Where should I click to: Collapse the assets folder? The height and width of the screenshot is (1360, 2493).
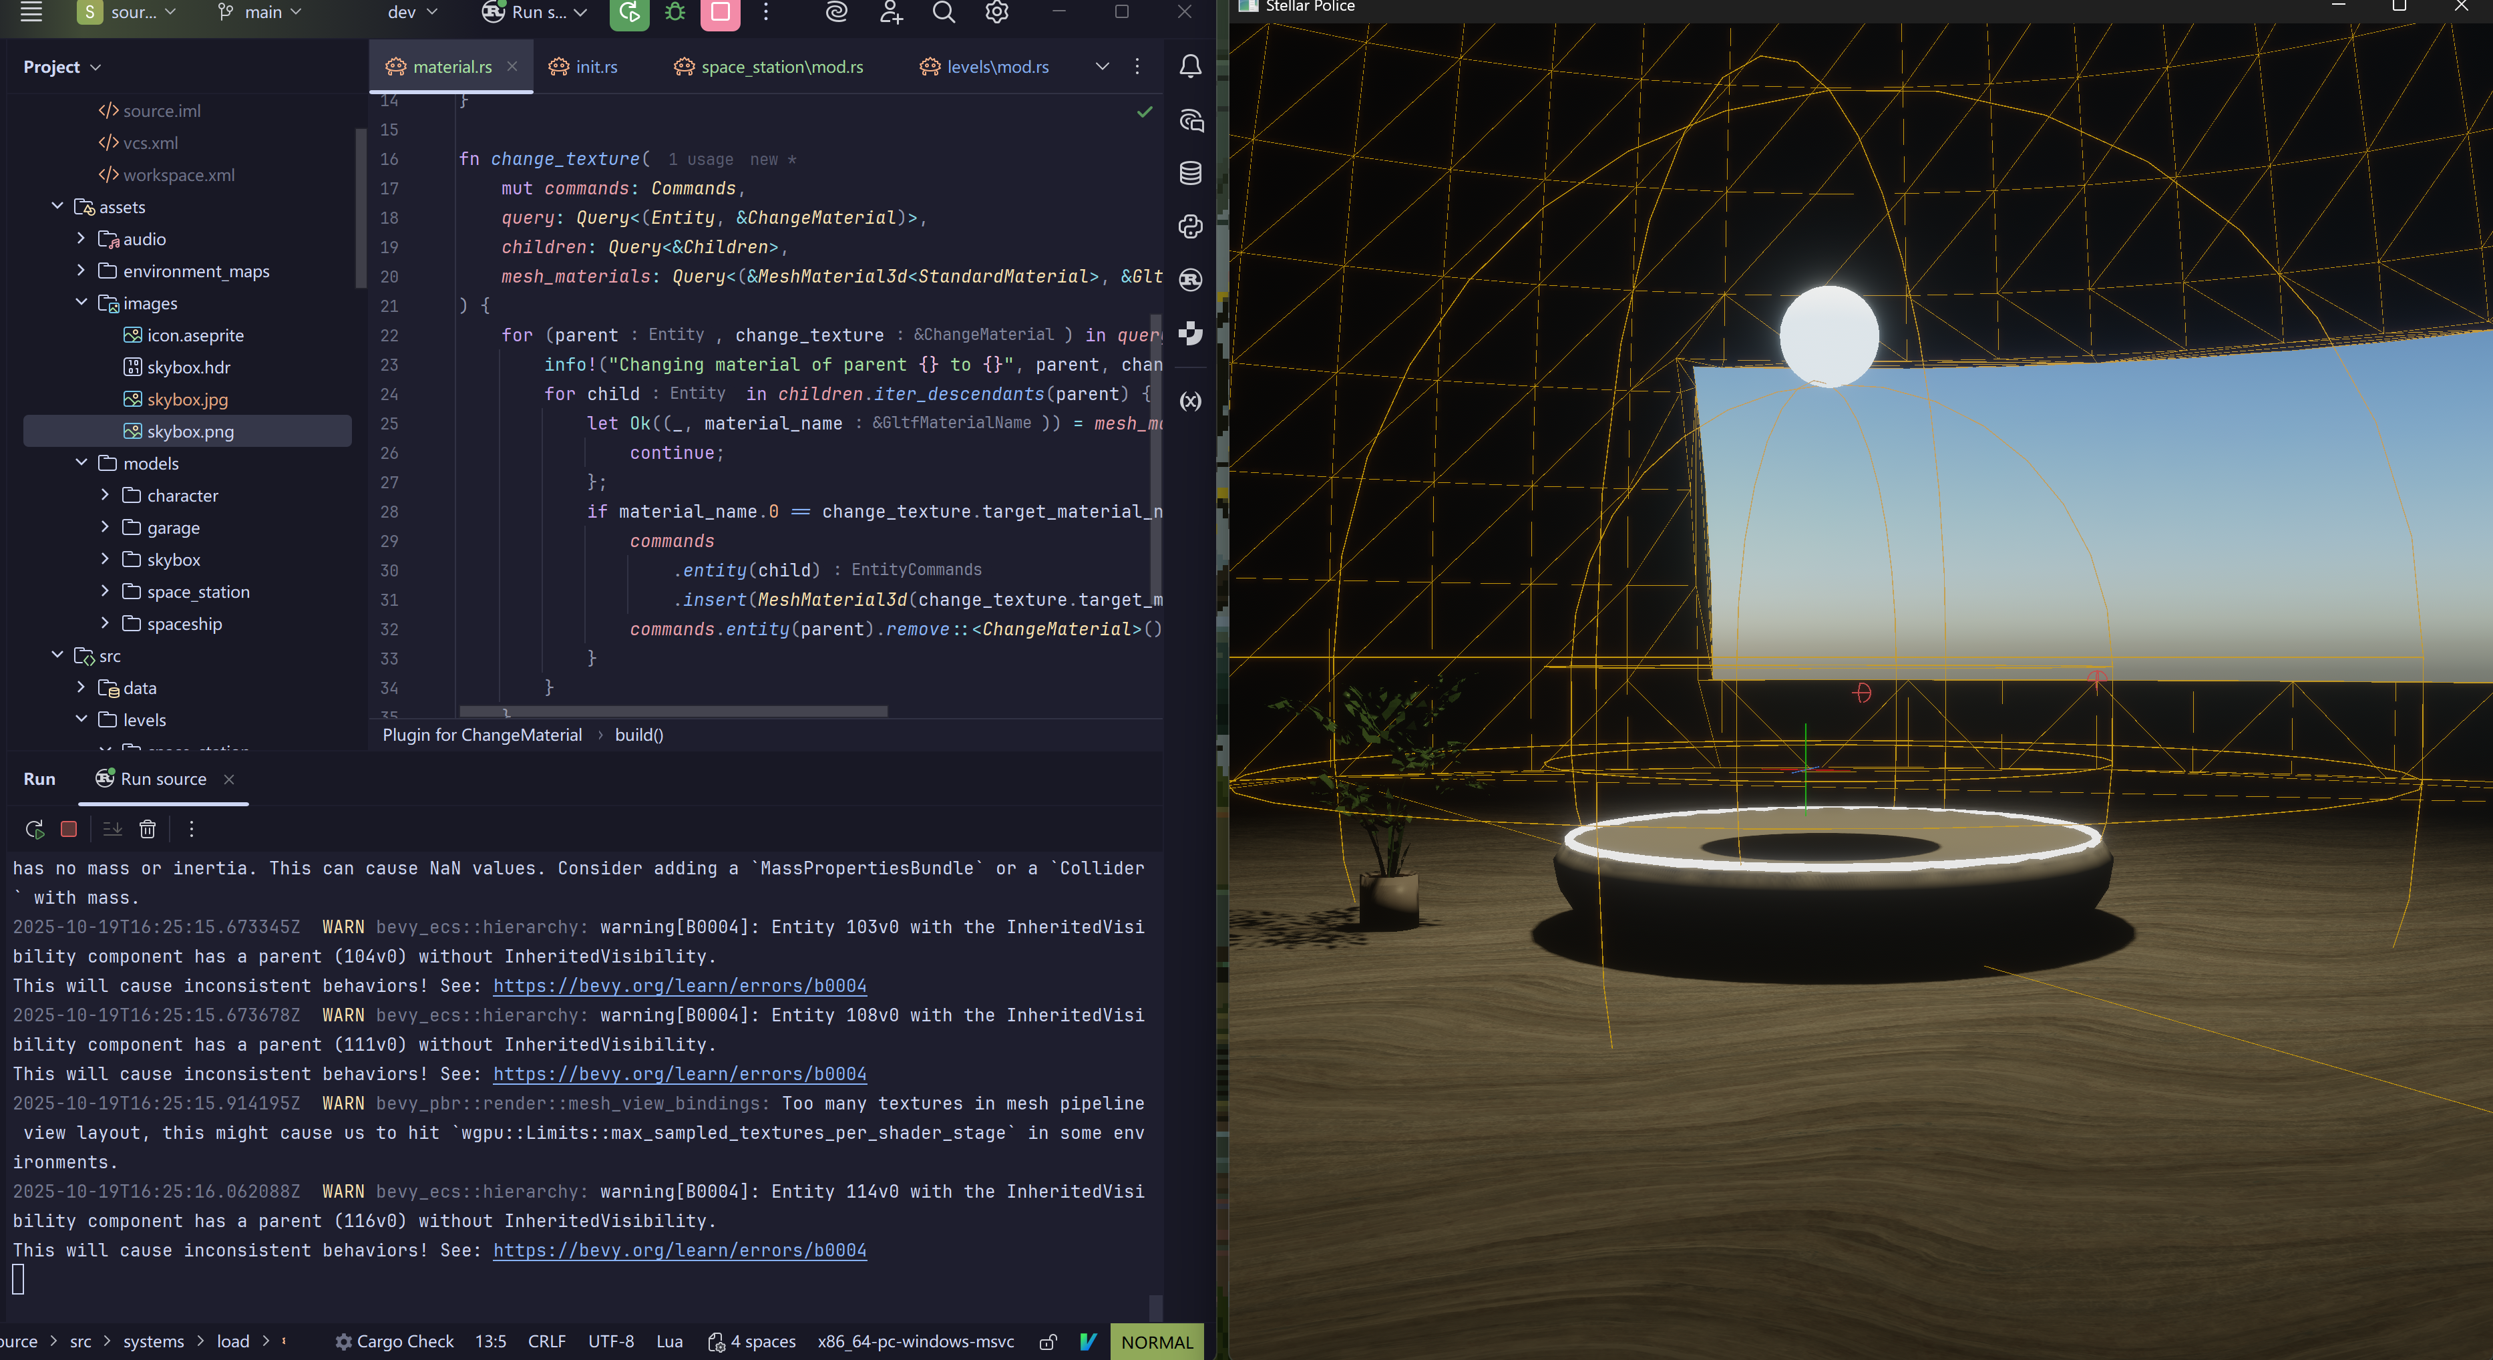[x=57, y=207]
